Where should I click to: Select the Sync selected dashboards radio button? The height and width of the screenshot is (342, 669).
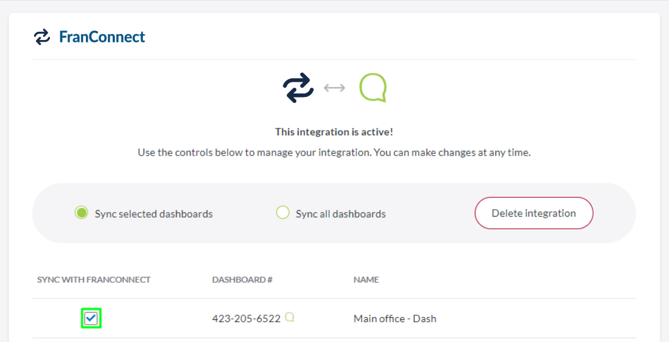tap(81, 213)
